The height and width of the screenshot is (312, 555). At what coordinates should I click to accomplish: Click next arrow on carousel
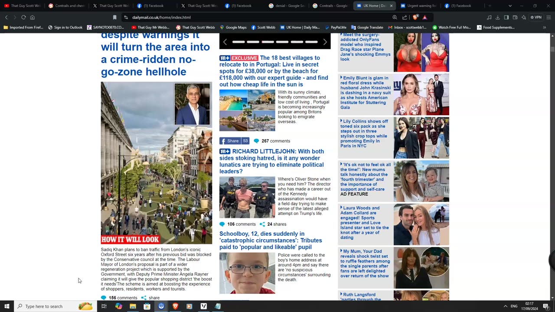325,42
